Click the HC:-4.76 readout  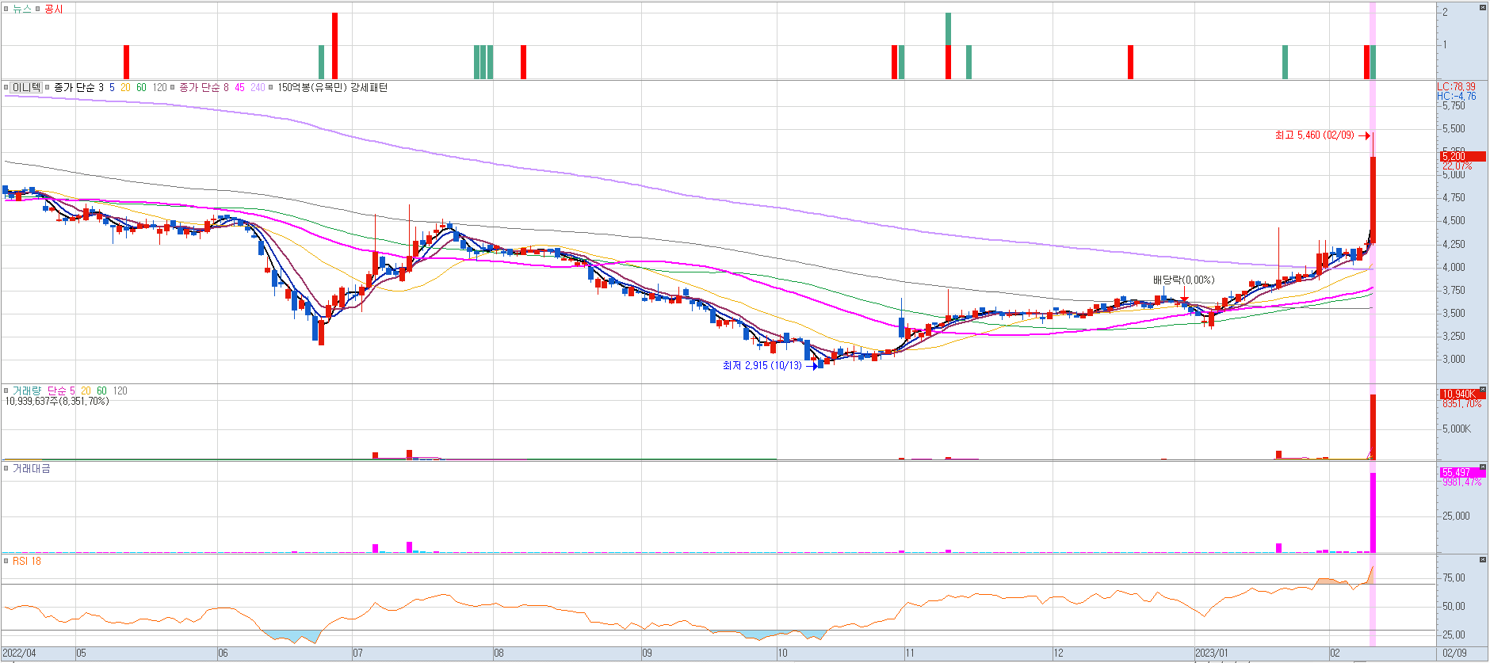point(1457,97)
